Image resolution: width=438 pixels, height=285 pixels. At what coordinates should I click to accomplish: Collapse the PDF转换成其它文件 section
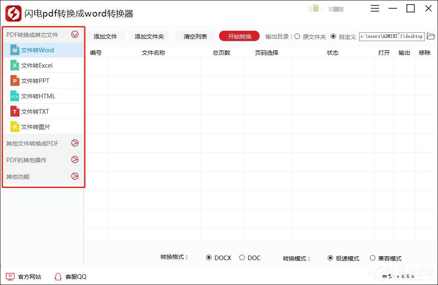pyautogui.click(x=75, y=34)
